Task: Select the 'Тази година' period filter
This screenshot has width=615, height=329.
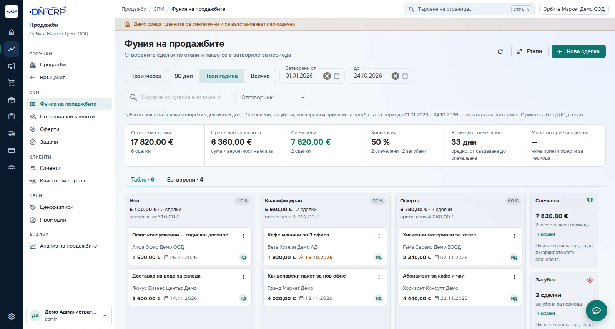Action: coord(222,76)
